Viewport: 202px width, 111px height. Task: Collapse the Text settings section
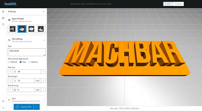pyautogui.click(x=44, y=40)
